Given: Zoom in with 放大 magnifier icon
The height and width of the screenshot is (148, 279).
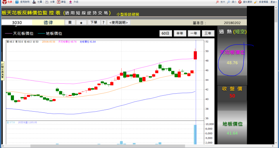Looking at the screenshot, I should coord(217,2).
